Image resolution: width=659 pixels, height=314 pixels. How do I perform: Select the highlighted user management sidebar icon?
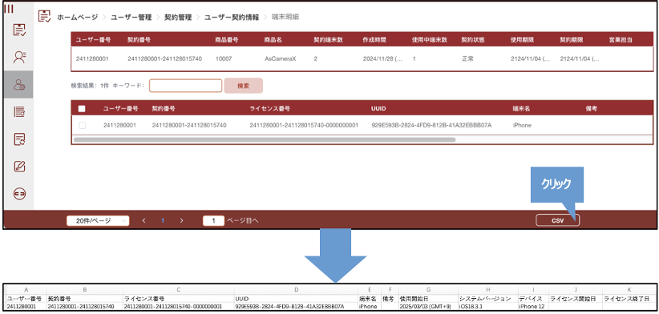19,84
